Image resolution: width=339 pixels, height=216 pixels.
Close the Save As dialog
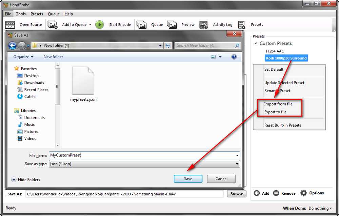pyautogui.click(x=234, y=33)
